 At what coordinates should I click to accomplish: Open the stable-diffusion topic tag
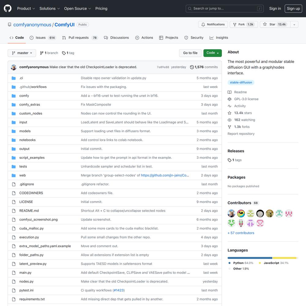point(241,82)
